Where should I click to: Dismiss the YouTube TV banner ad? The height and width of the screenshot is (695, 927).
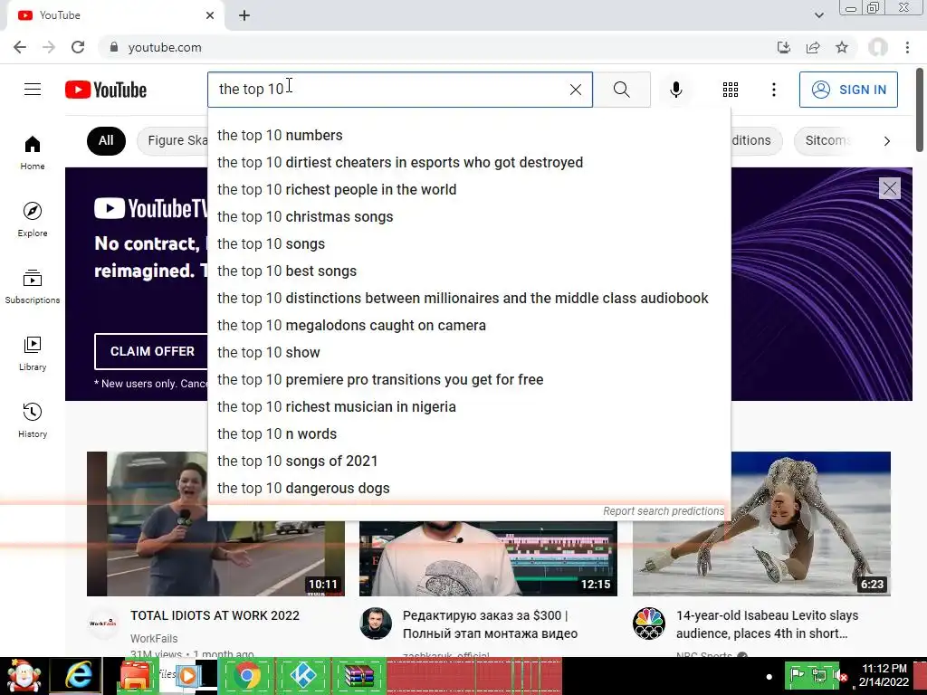click(889, 188)
